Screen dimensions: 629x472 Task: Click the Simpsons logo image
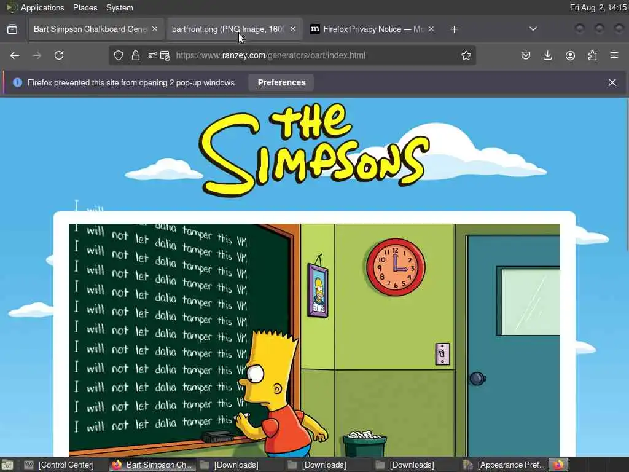click(x=315, y=149)
